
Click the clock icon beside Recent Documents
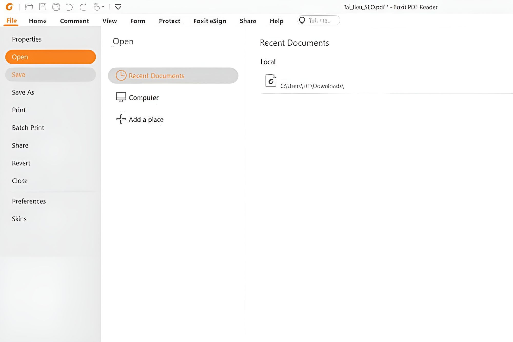tap(121, 75)
